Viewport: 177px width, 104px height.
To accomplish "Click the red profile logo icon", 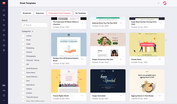I will 165,3.
